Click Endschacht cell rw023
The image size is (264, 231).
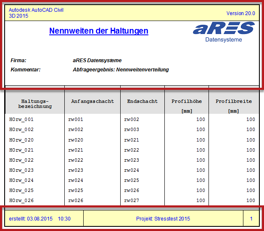[x=132, y=160]
